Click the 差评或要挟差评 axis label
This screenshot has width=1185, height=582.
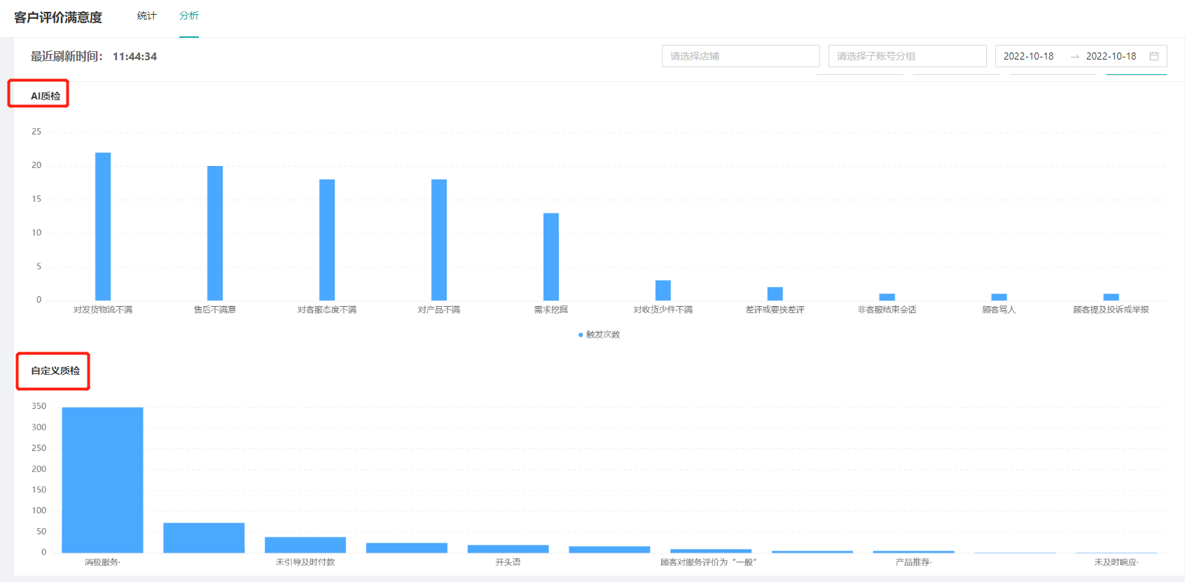(775, 310)
